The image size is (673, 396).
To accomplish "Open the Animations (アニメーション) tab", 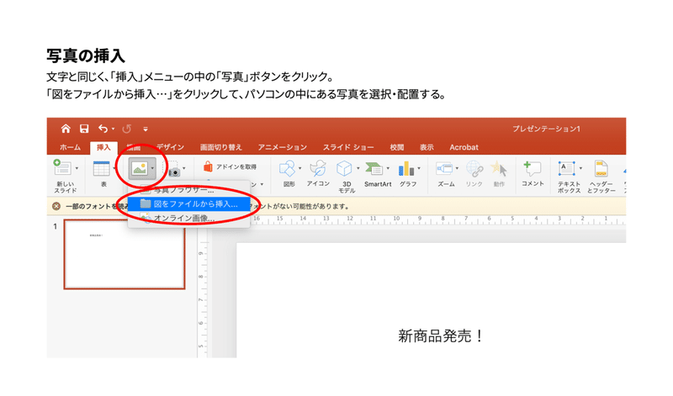I will click(283, 147).
